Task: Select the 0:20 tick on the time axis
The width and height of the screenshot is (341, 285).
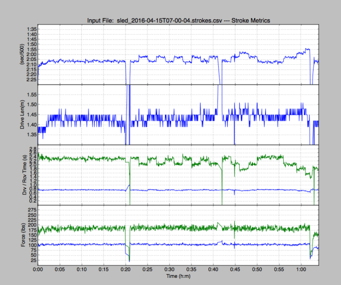Action: 125,270
